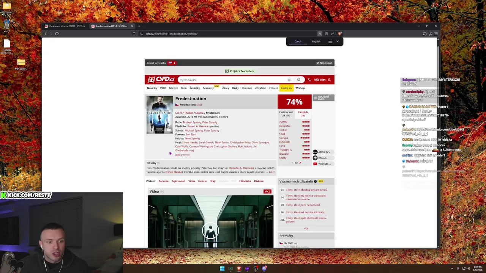Screen dimensions: 486x273
Task: Open Windows Start menu
Action: (222, 268)
